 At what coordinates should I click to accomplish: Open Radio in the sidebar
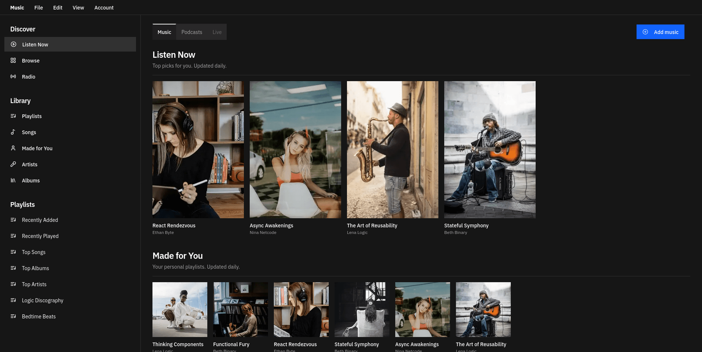tap(70, 76)
